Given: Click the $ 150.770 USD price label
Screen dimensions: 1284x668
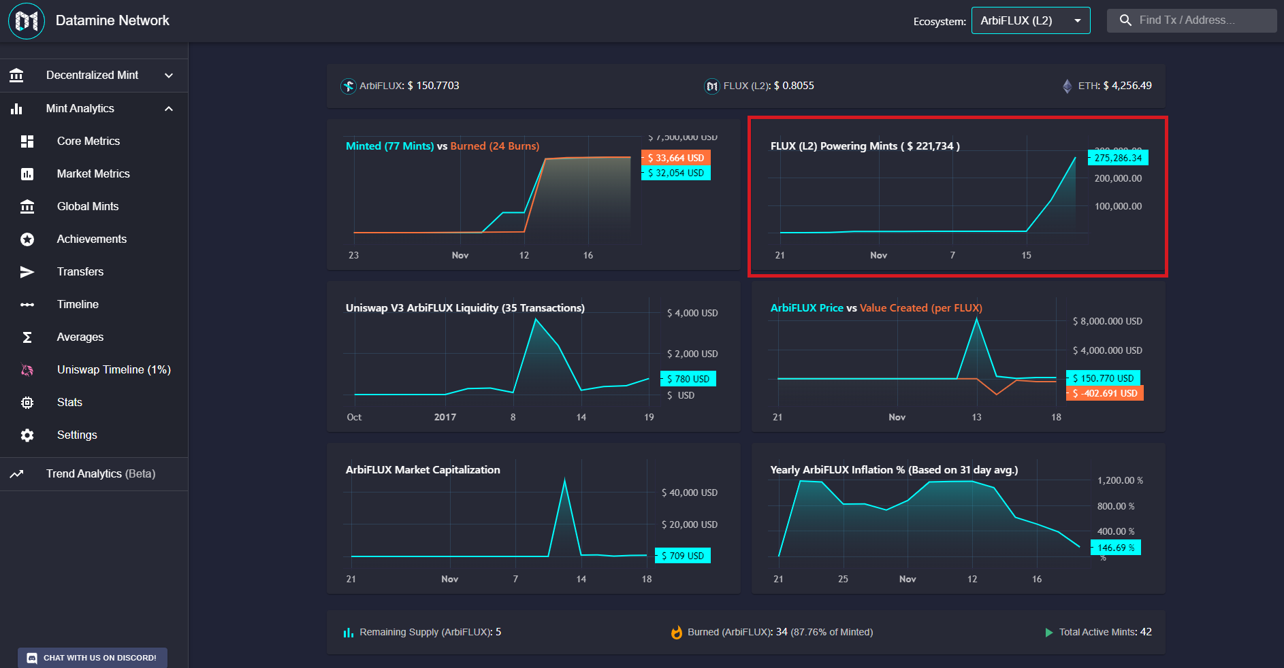Looking at the screenshot, I should [x=1103, y=378].
